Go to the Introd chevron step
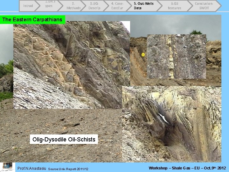Viewport: 229px width, 172px height. coord(29,6)
